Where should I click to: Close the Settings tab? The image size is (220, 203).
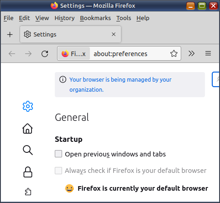[x=114, y=34]
